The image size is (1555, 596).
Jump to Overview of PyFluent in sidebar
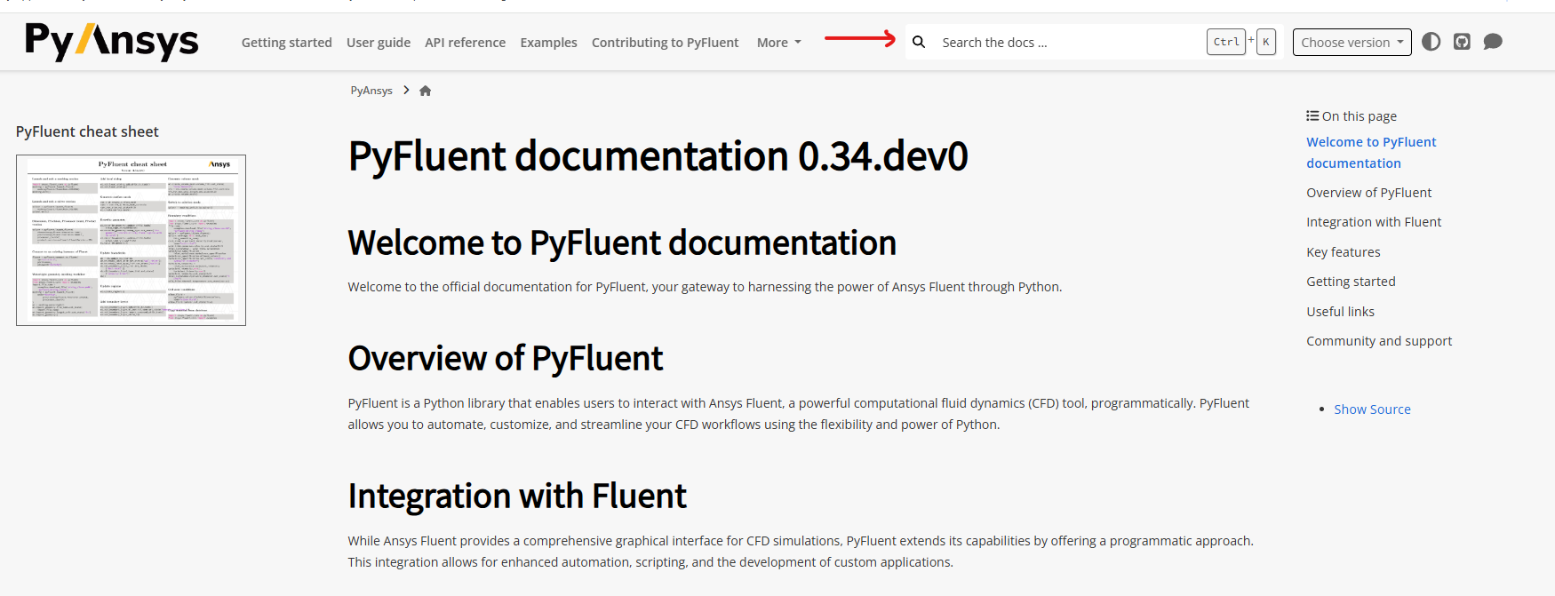[x=1368, y=193]
